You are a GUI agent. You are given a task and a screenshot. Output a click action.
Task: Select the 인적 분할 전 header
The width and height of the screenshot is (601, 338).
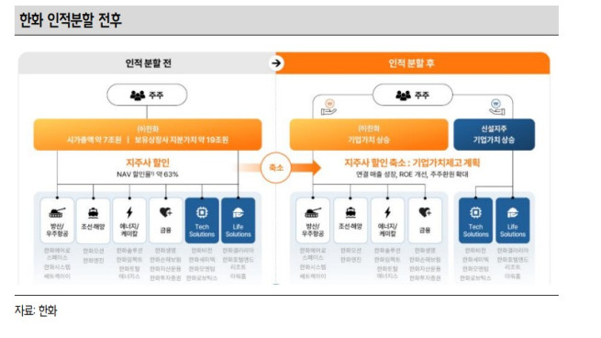(147, 63)
